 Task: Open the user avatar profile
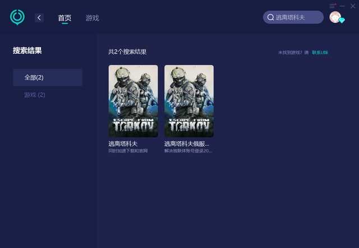point(335,17)
